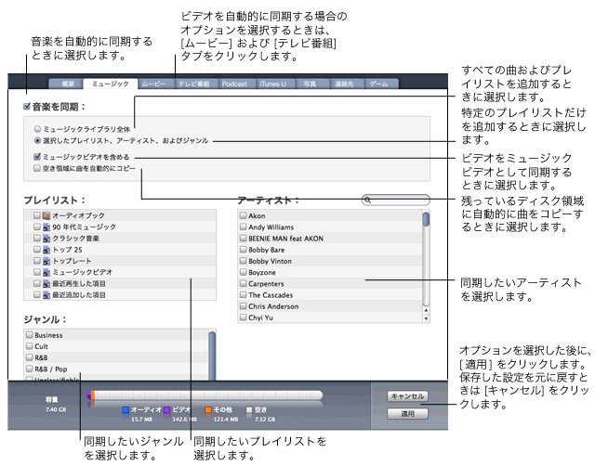Enable the 音楽を同期 checkbox

point(27,107)
